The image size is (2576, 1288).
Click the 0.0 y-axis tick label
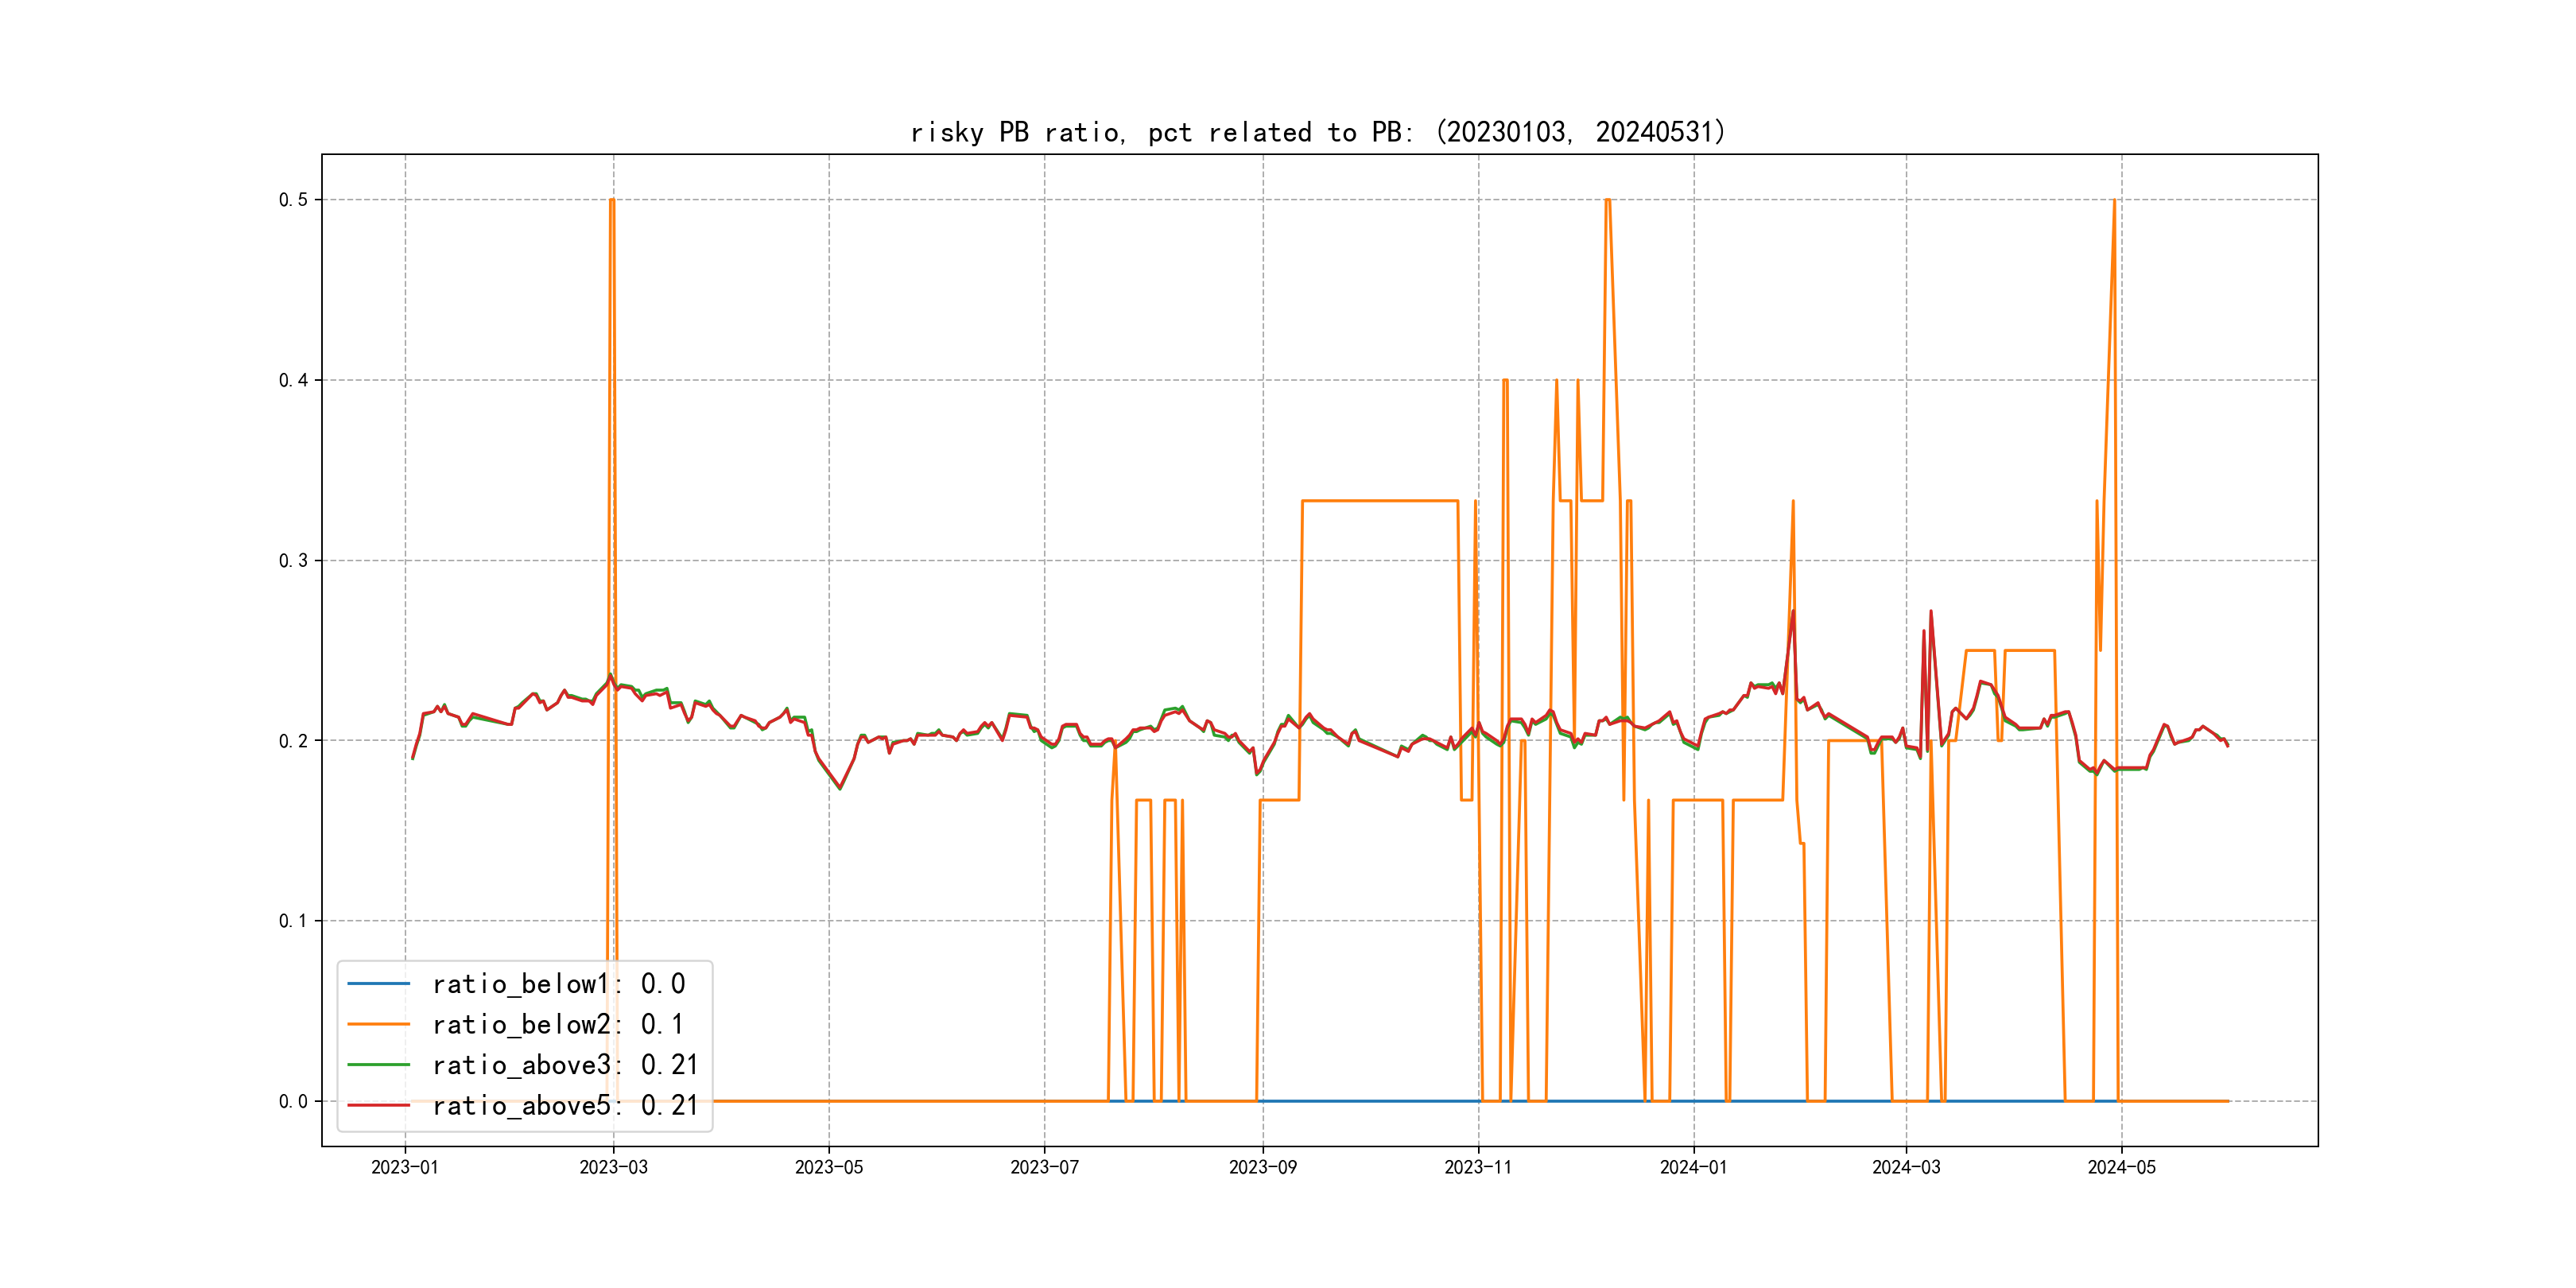click(293, 1102)
